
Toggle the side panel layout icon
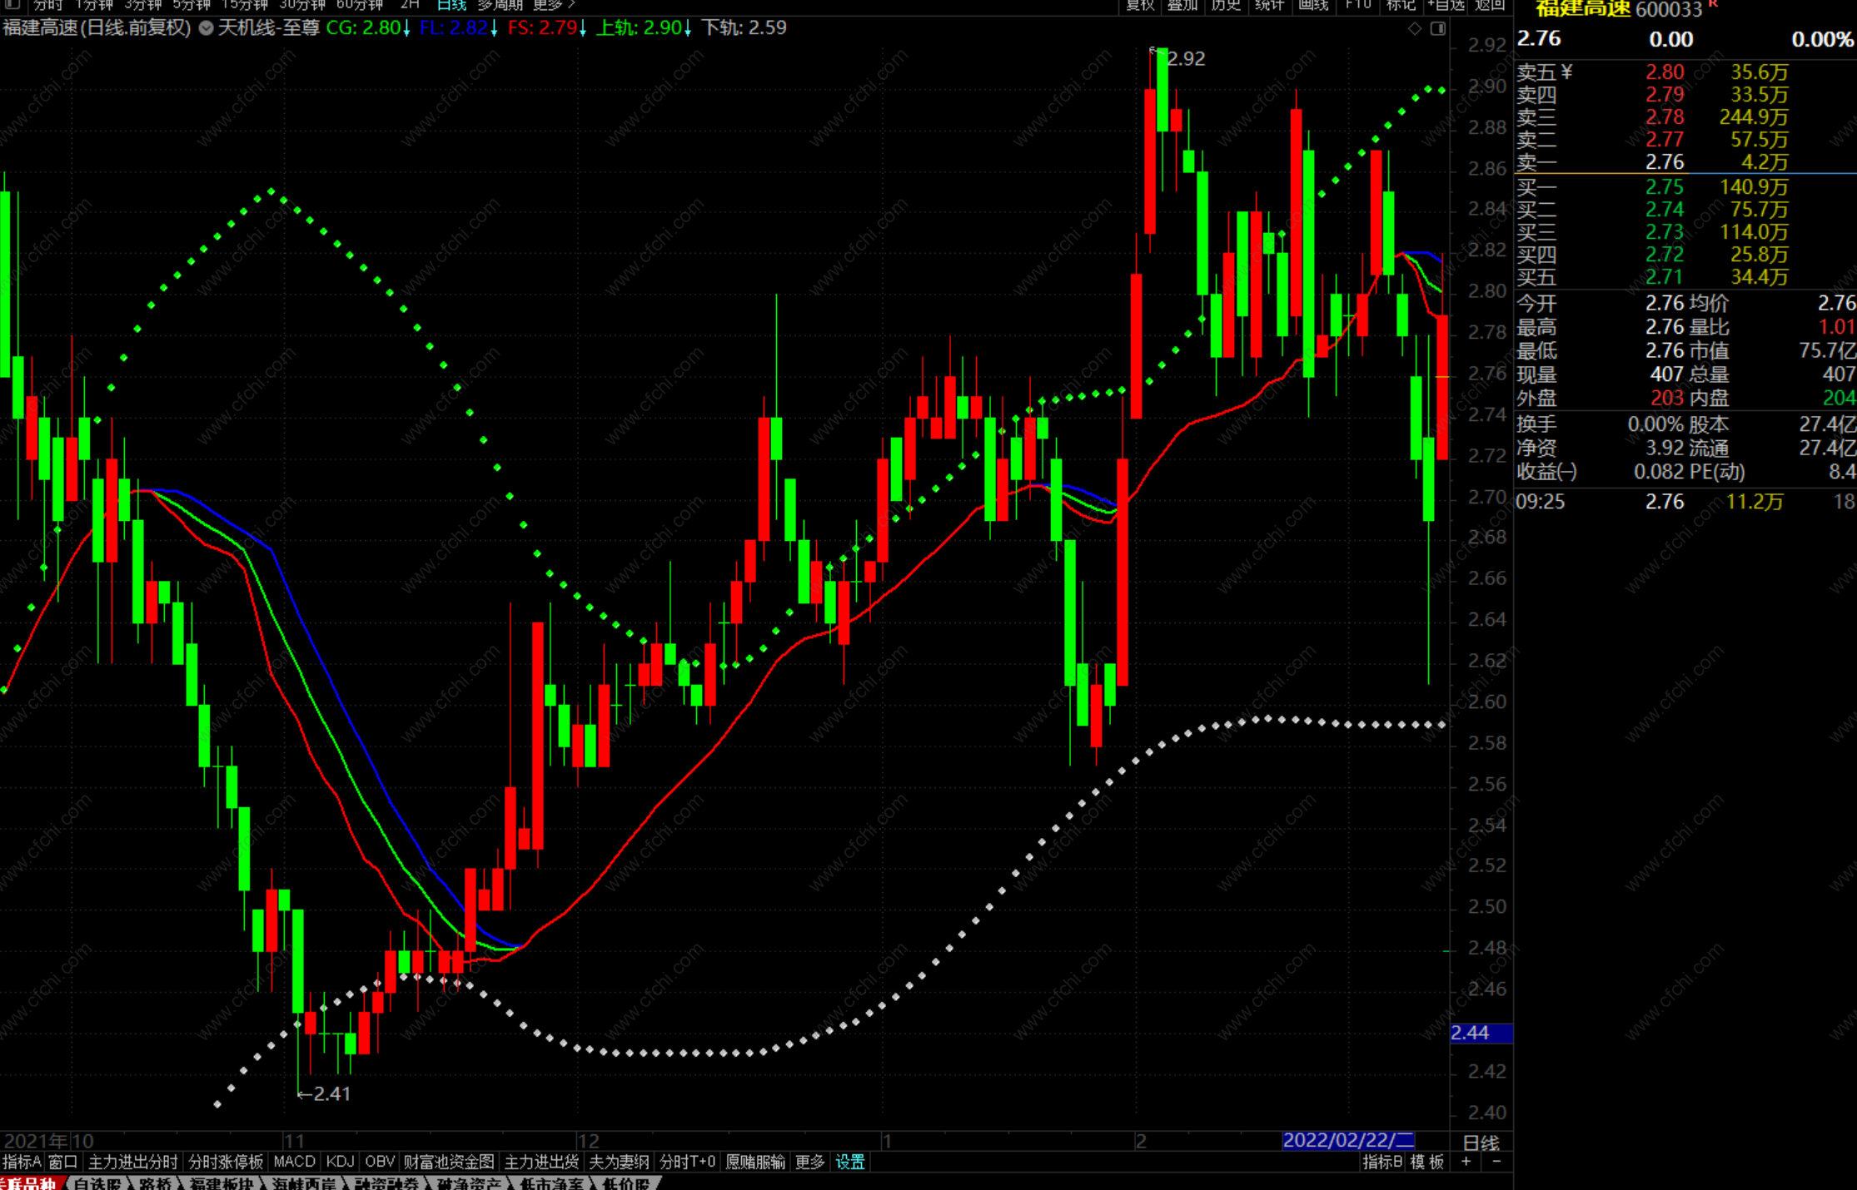(x=1438, y=29)
